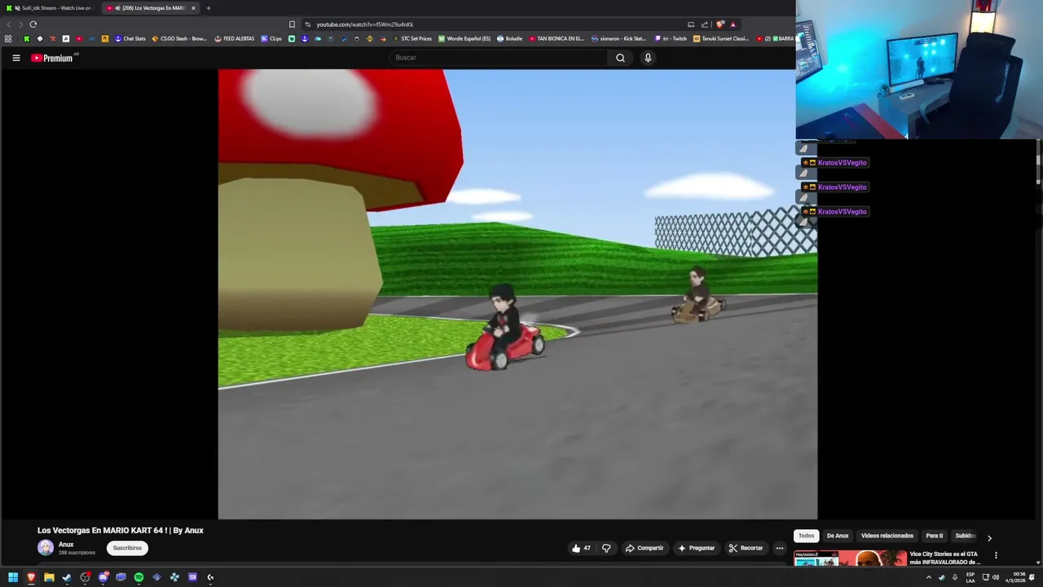Select the Todos filter chip
The width and height of the screenshot is (1043, 587).
pyautogui.click(x=806, y=536)
